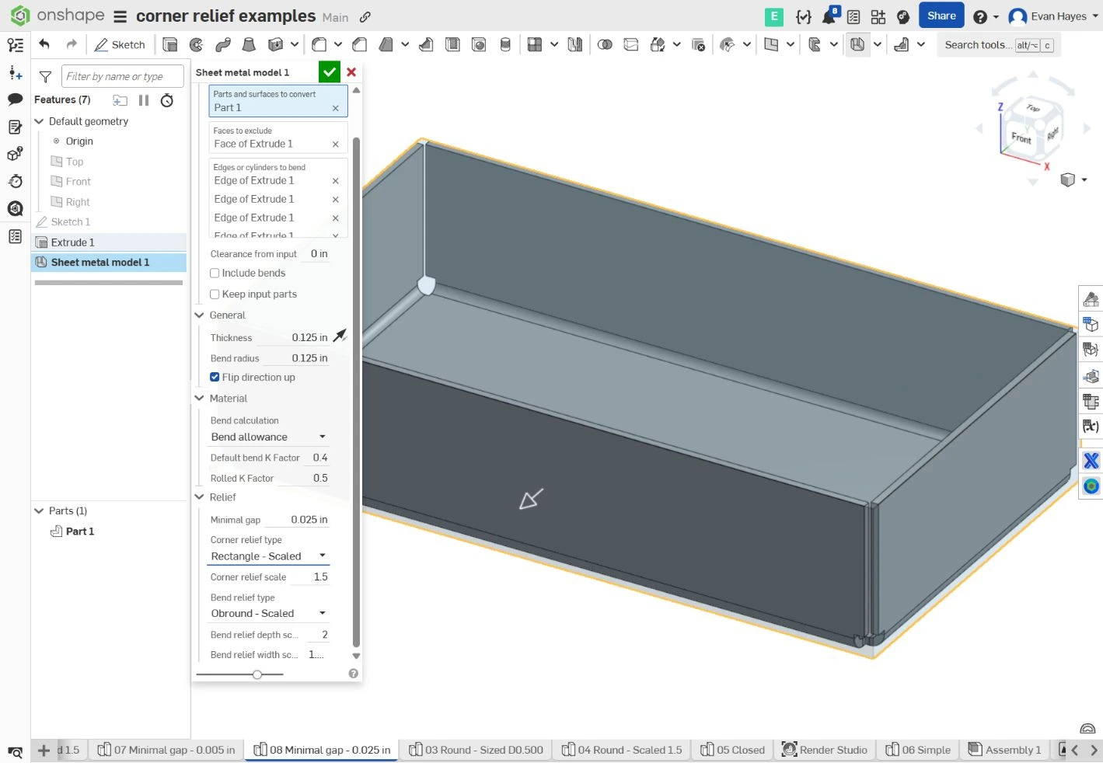1103x763 pixels.
Task: Select the Loft tool icon
Action: [249, 44]
